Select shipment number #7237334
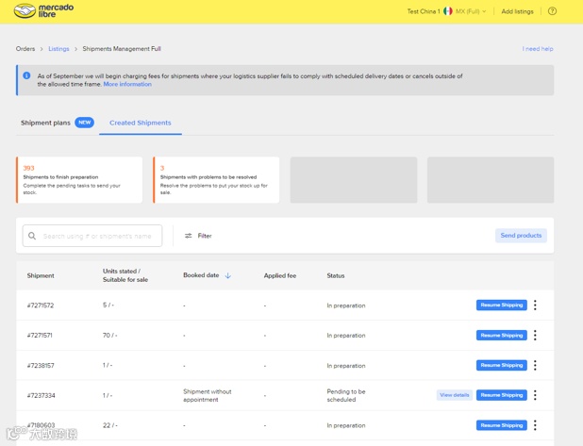Viewport: 583px width, 446px height. tap(41, 395)
